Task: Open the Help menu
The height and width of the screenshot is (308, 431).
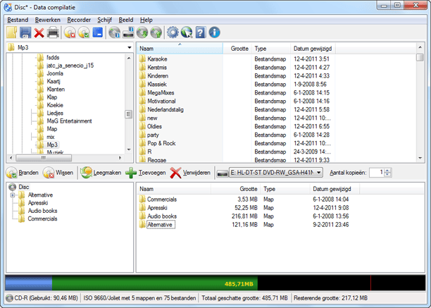Action: tap(146, 20)
